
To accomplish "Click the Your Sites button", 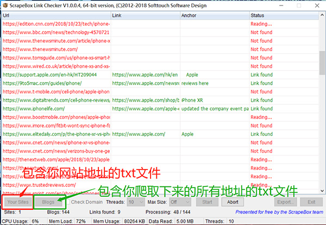I will [18, 202].
